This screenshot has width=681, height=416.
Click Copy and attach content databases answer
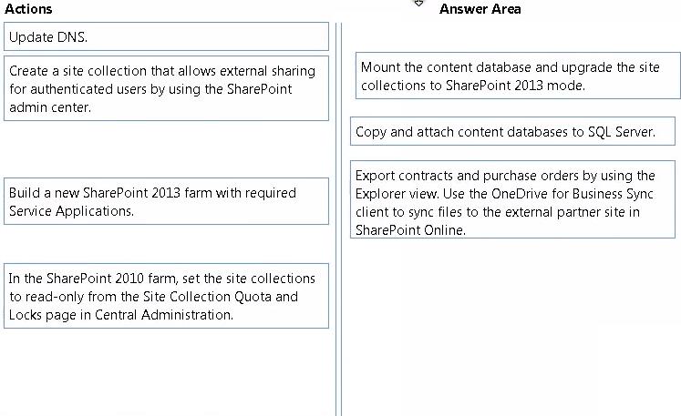(513, 131)
